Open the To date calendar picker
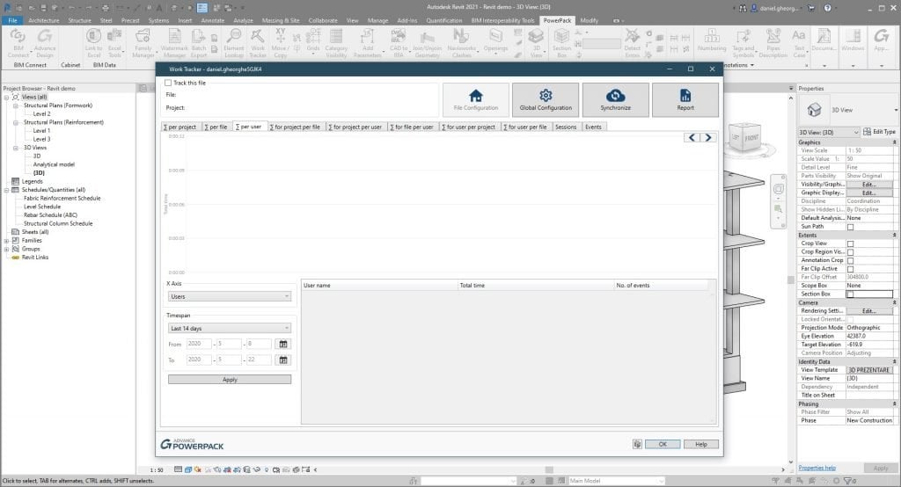Image resolution: width=901 pixels, height=487 pixels. pyautogui.click(x=282, y=360)
